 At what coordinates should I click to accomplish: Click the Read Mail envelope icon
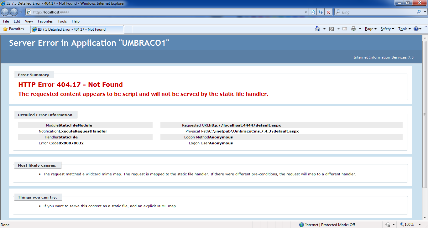point(345,29)
